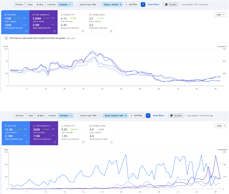The height and width of the screenshot is (194, 229).
Task: Remove the 'Query: bayram tatili' filter chip
Action: pyautogui.click(x=126, y=115)
